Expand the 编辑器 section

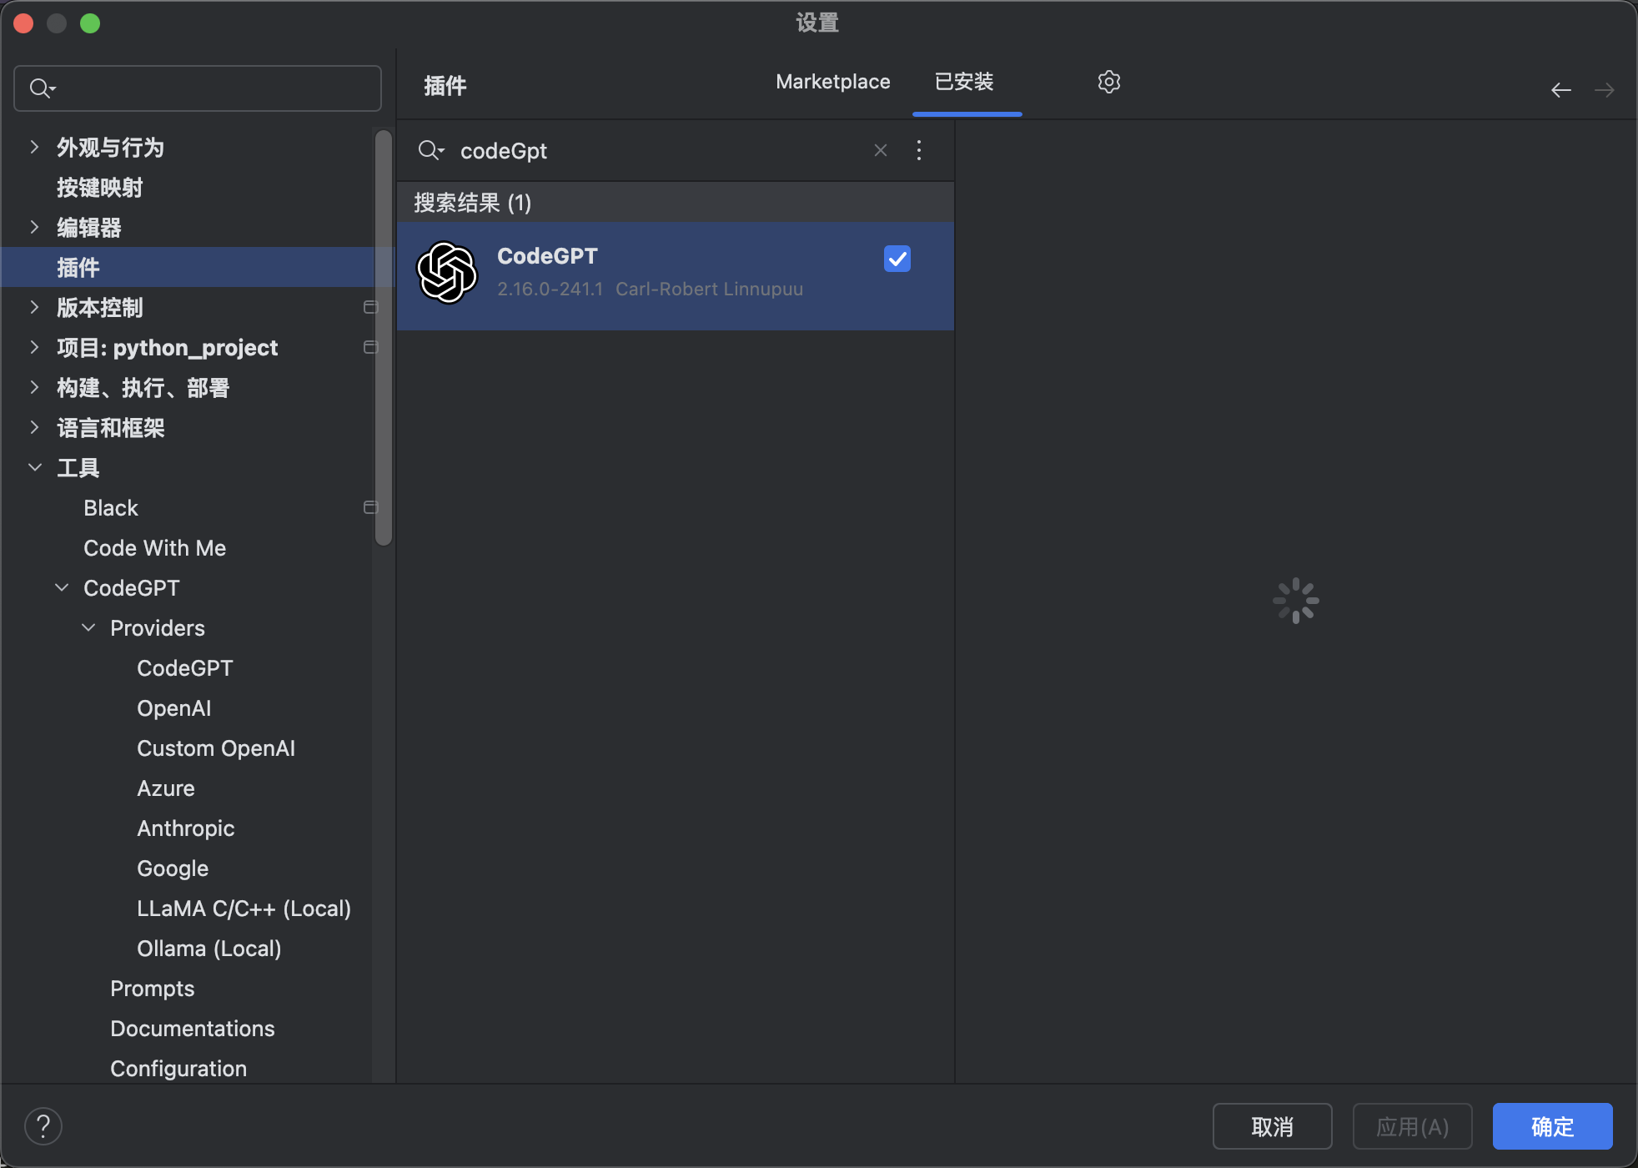click(x=35, y=227)
